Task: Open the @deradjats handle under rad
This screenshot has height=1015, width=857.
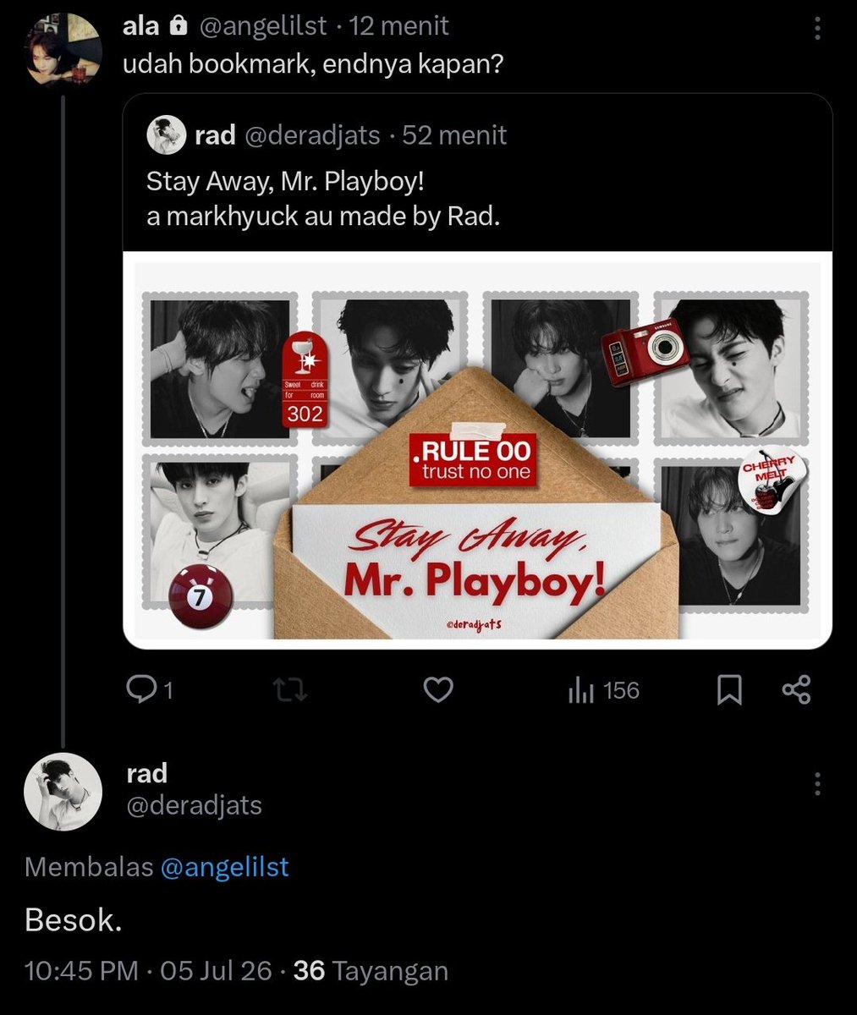Action: tap(194, 805)
